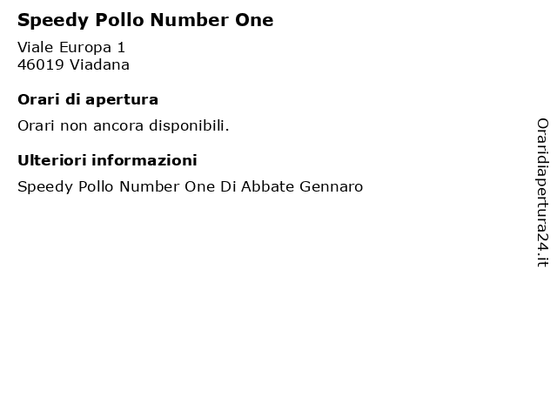Click the vertical Oraridiapertura24.it watermark
This screenshot has width=557, height=418.
[x=542, y=192]
